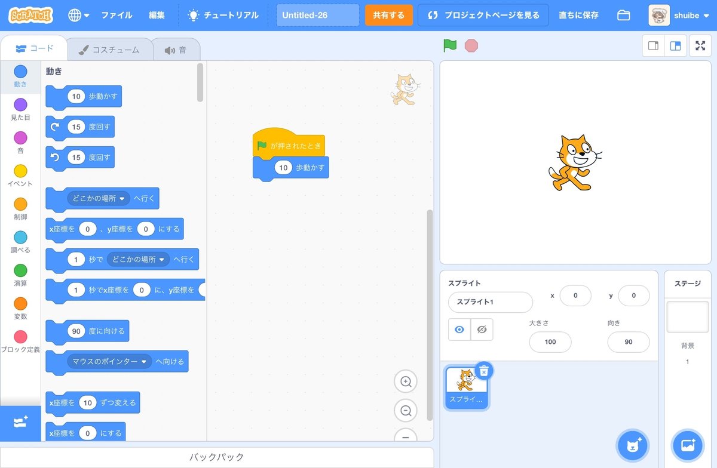
Task: Select the 動き block category
Action: 20,77
